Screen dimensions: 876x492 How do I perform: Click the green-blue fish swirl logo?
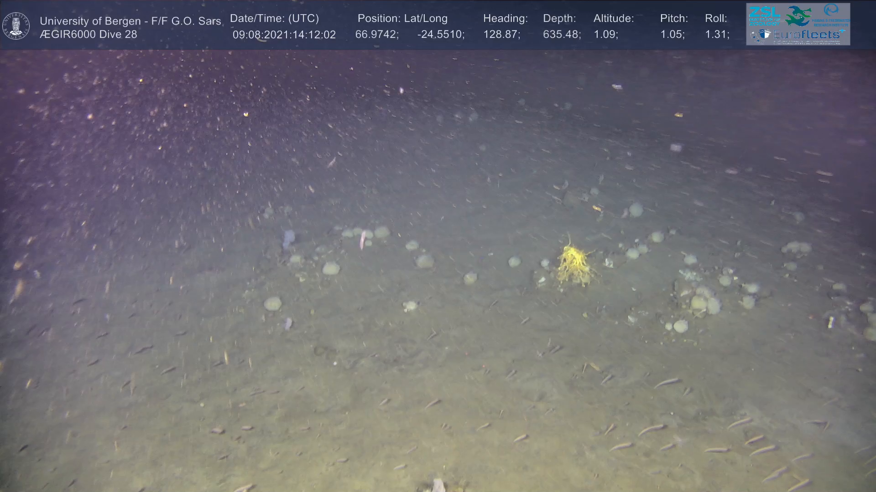pyautogui.click(x=798, y=15)
